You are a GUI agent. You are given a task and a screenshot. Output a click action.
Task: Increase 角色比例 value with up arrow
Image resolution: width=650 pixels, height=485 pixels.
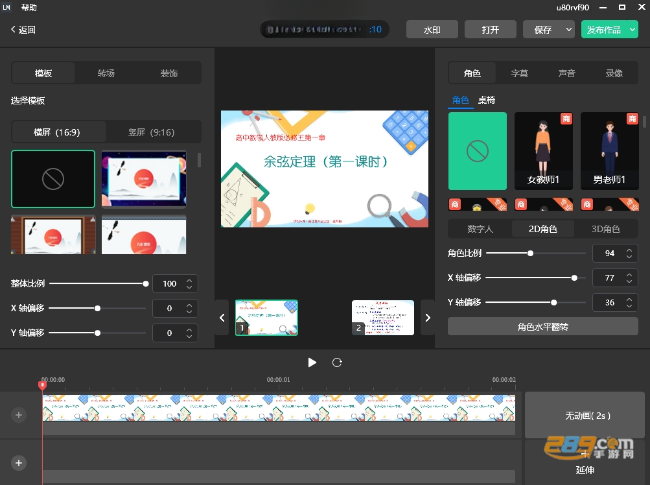tap(629, 250)
